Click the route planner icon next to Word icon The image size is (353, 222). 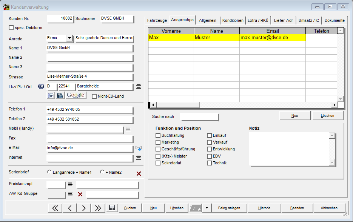(60, 95)
